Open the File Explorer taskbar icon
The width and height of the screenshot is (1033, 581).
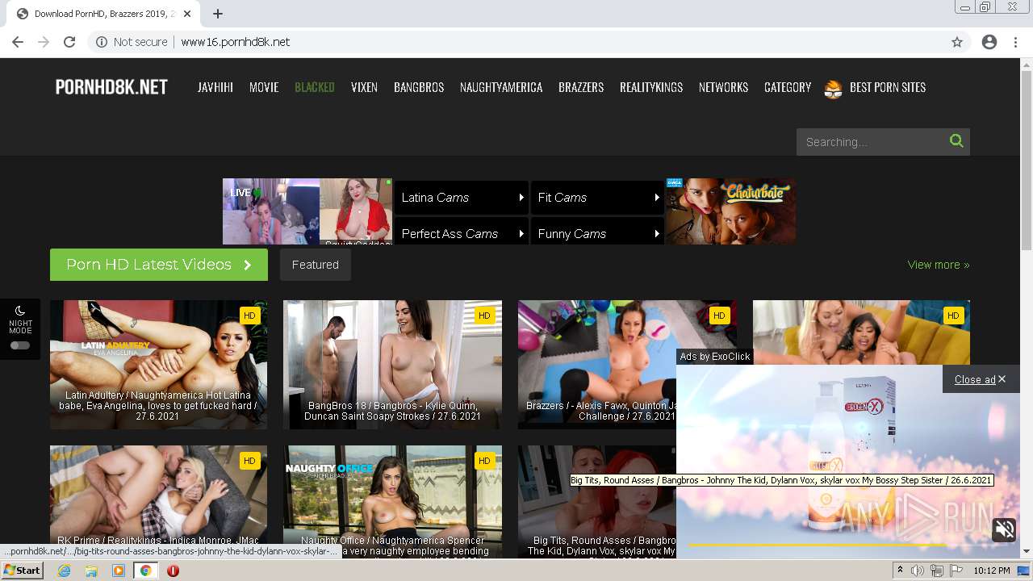pyautogui.click(x=91, y=571)
